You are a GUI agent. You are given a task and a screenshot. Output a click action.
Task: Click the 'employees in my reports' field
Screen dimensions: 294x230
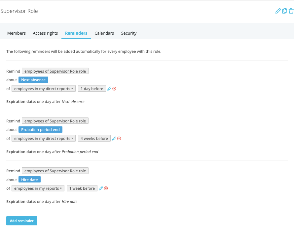[38, 188]
